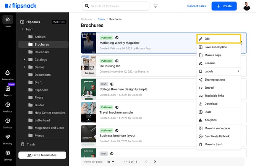Type in the Search all flipbooks field

pyautogui.click(x=118, y=6)
